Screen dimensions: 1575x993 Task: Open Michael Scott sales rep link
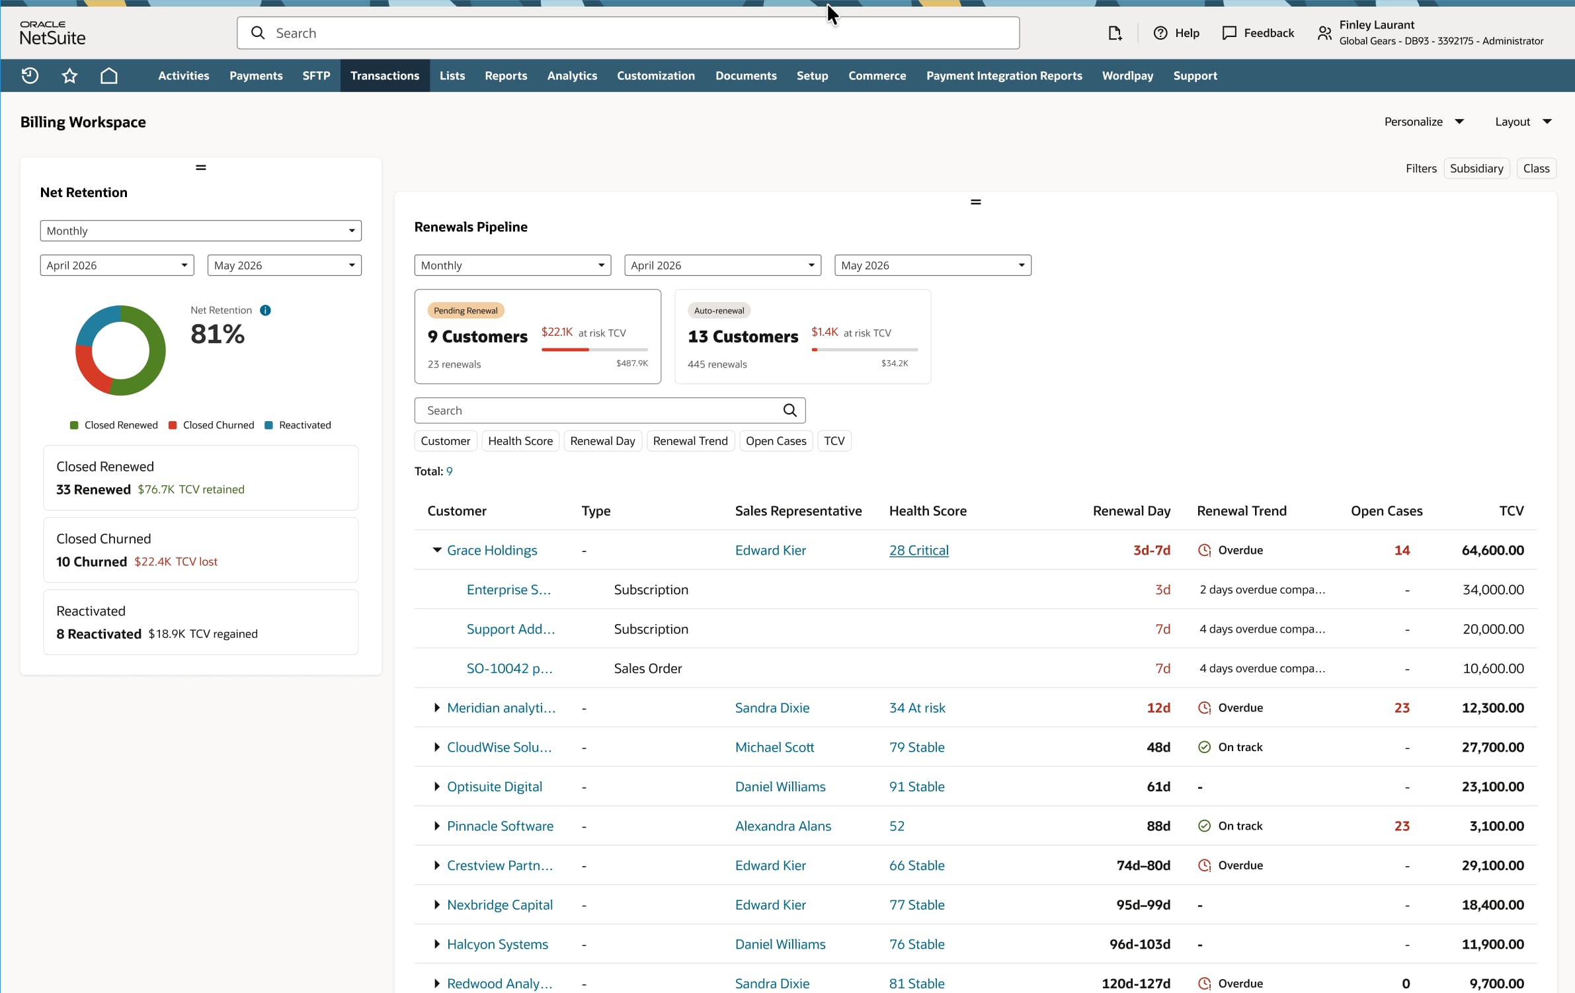pyautogui.click(x=774, y=747)
